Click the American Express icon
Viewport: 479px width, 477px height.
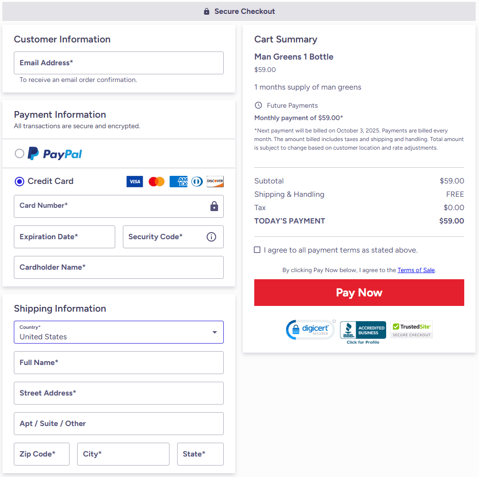click(x=179, y=182)
